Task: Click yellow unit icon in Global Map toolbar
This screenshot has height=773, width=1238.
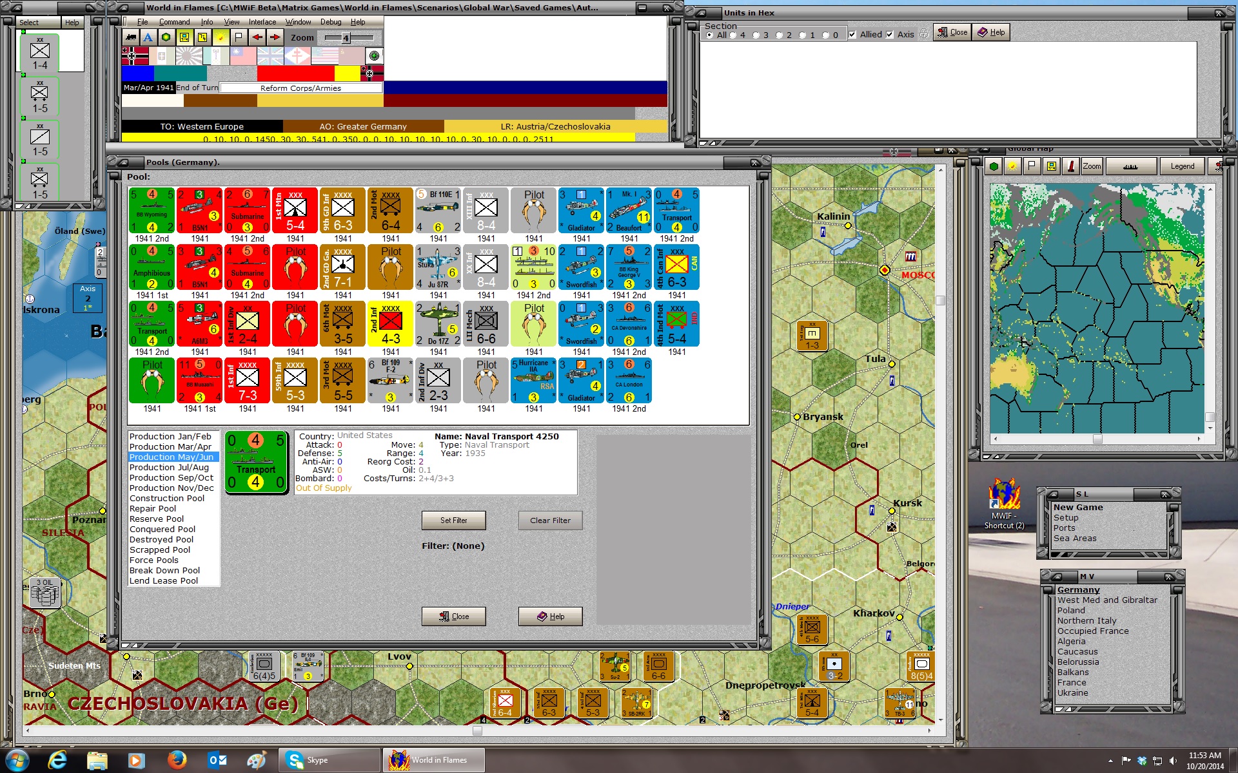Action: pyautogui.click(x=1052, y=166)
